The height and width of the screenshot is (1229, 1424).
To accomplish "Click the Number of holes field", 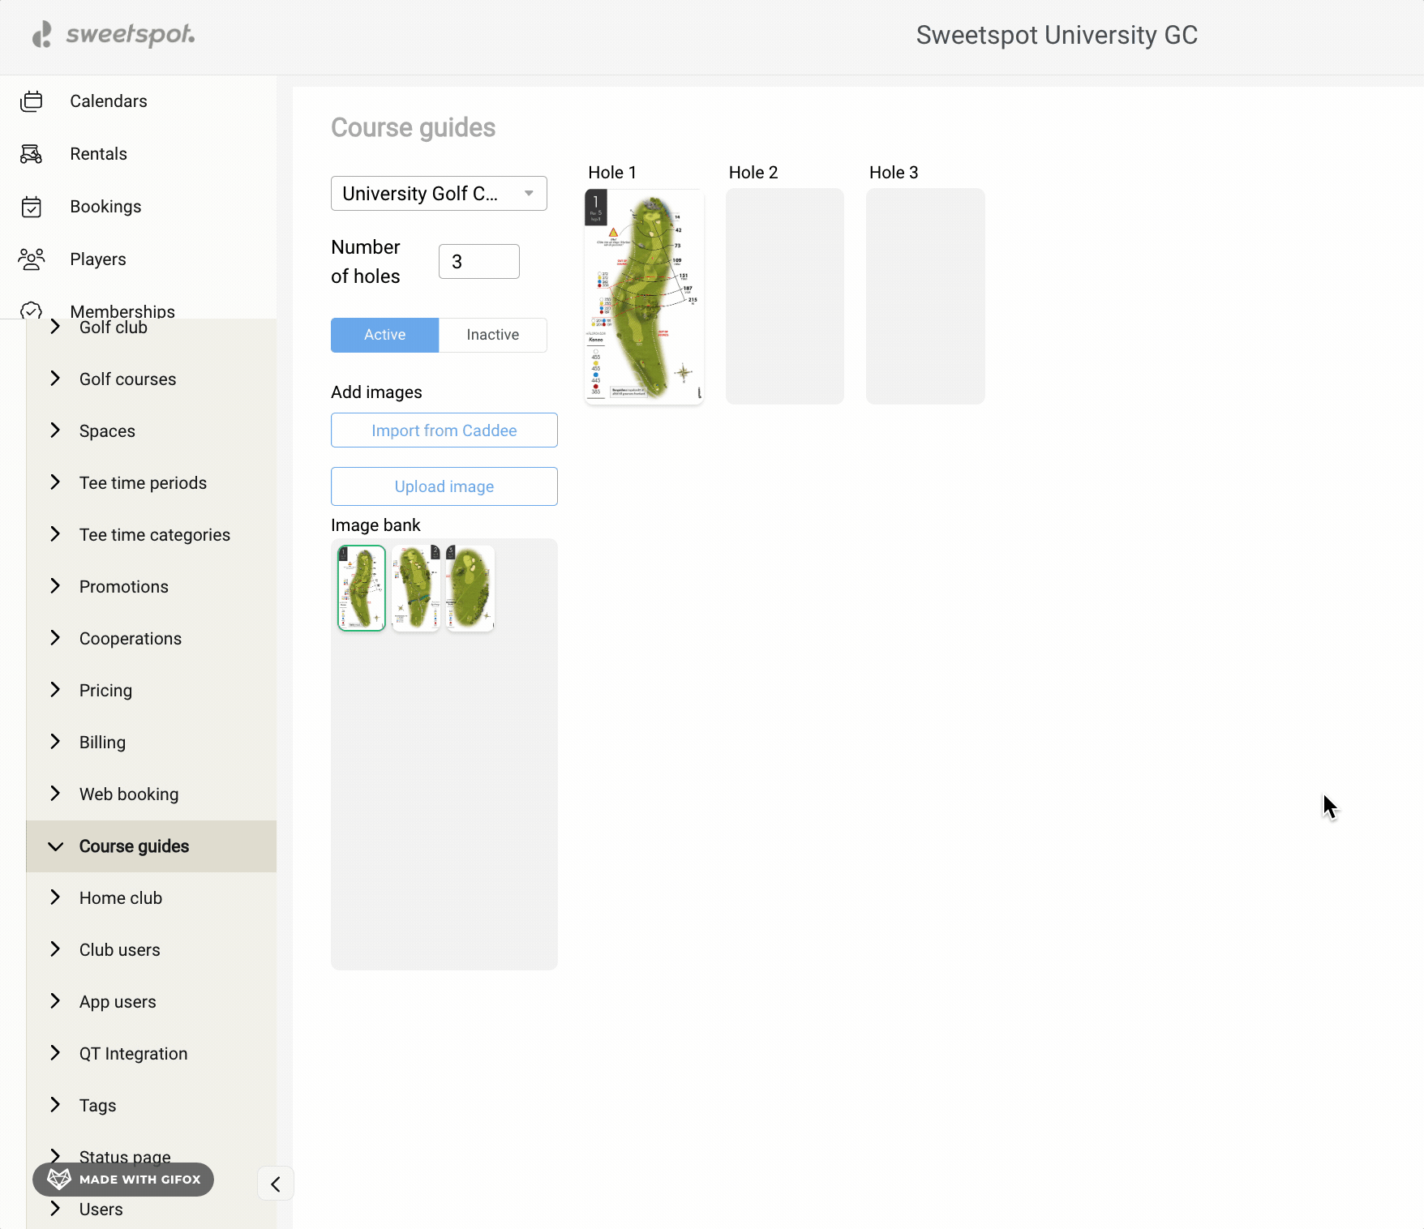I will 478,262.
